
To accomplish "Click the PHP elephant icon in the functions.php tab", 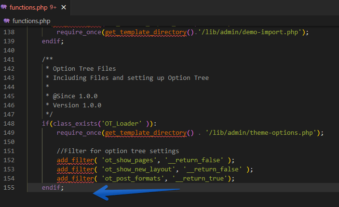I will (4, 7).
